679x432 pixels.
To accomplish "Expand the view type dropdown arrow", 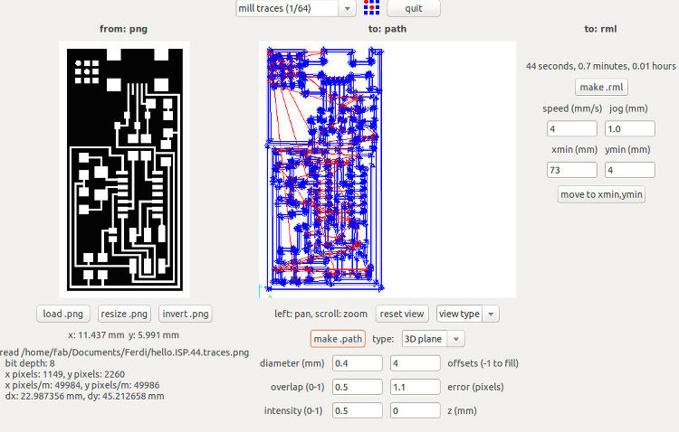I will 491,315.
